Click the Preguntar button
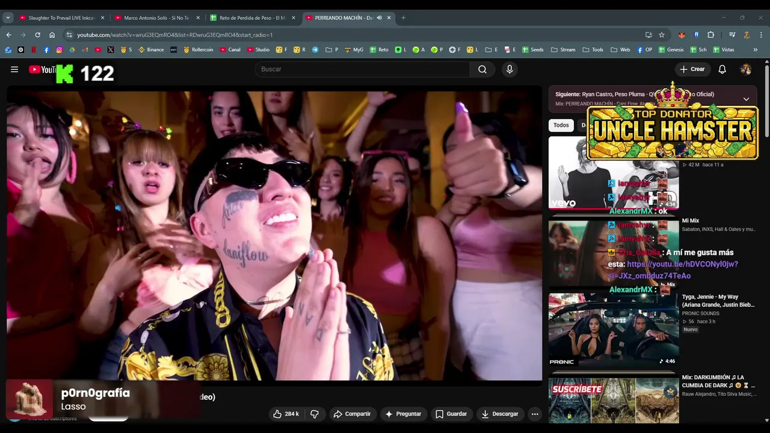Screen dimensions: 770x433 pyautogui.click(x=403, y=414)
